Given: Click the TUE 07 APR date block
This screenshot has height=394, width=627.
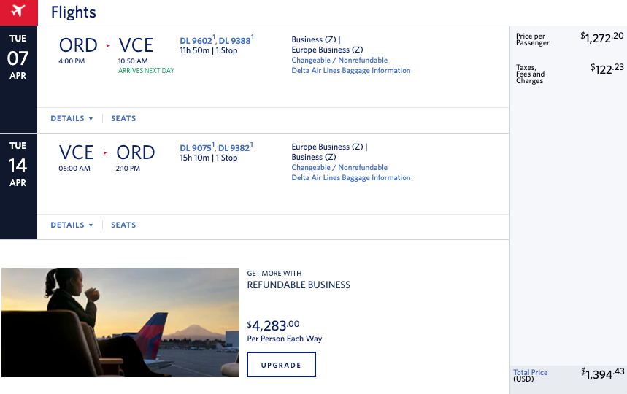Looking at the screenshot, I should (18, 58).
